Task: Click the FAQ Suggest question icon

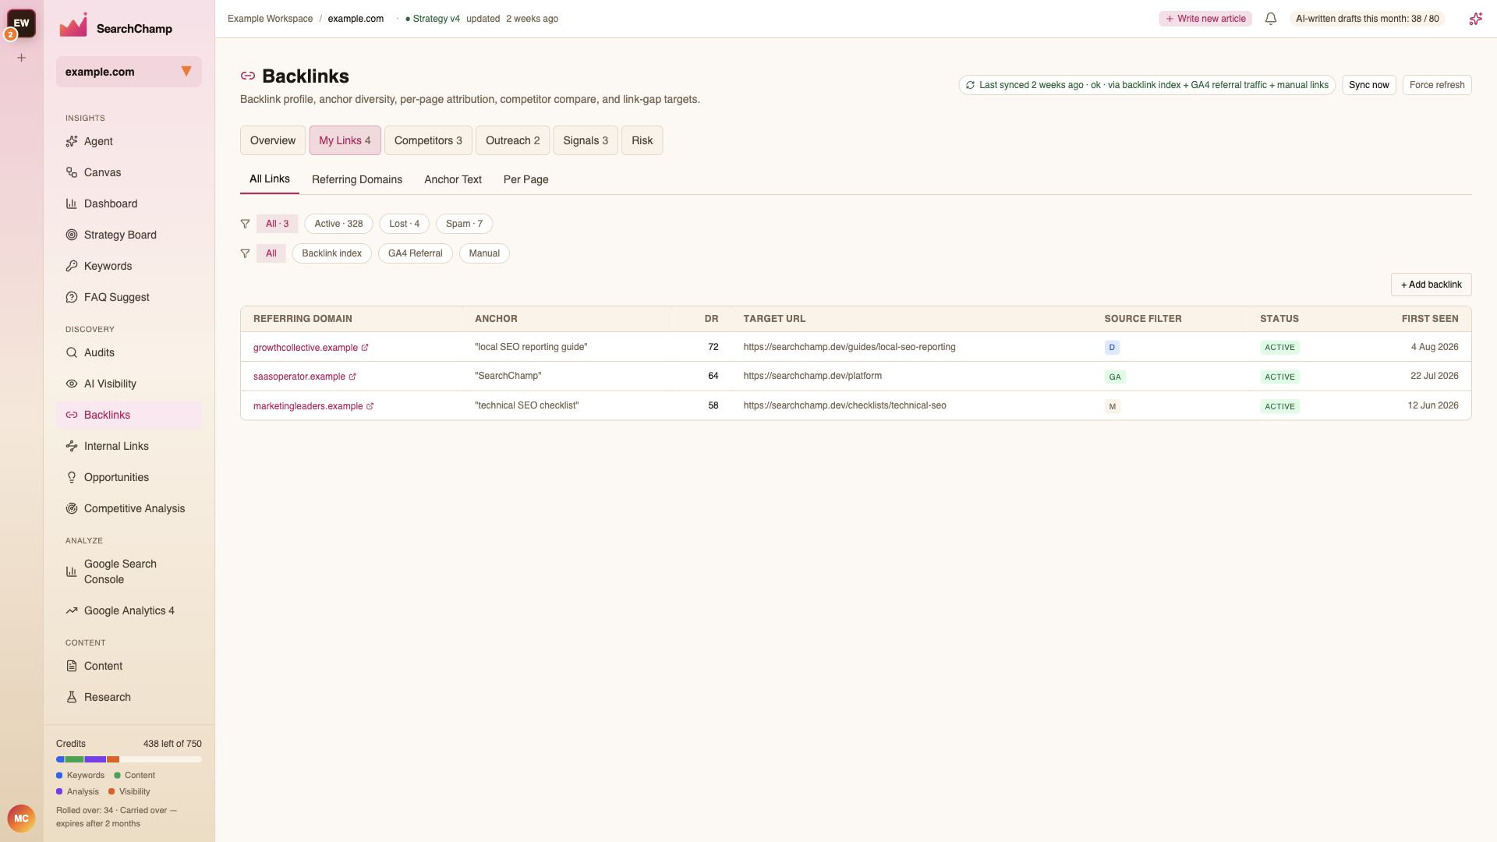Action: (x=72, y=297)
